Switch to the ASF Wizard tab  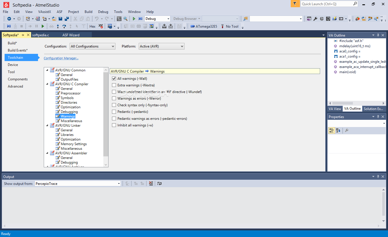point(71,35)
